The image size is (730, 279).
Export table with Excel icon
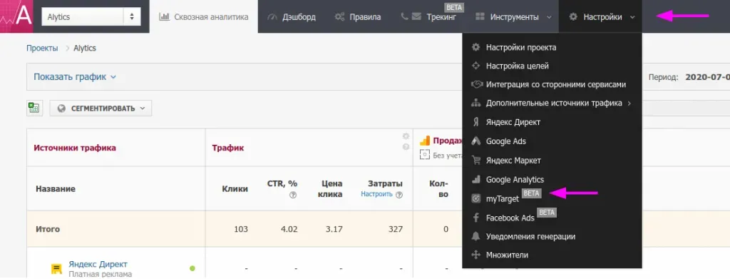point(34,108)
